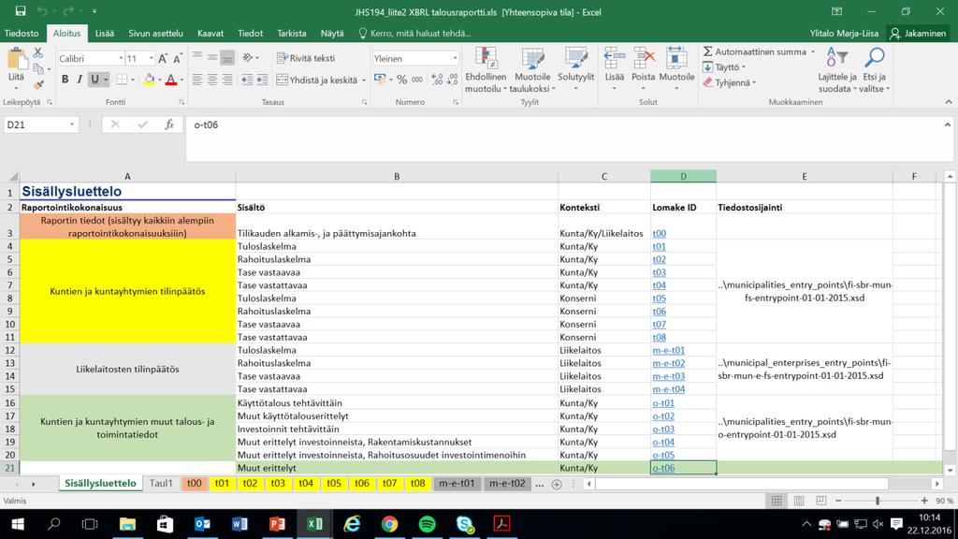This screenshot has width=958, height=539.
Task: Toggle align text left
Action: [x=197, y=80]
